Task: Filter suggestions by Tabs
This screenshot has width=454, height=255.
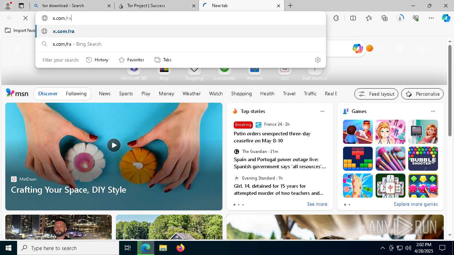Action: click(x=163, y=60)
